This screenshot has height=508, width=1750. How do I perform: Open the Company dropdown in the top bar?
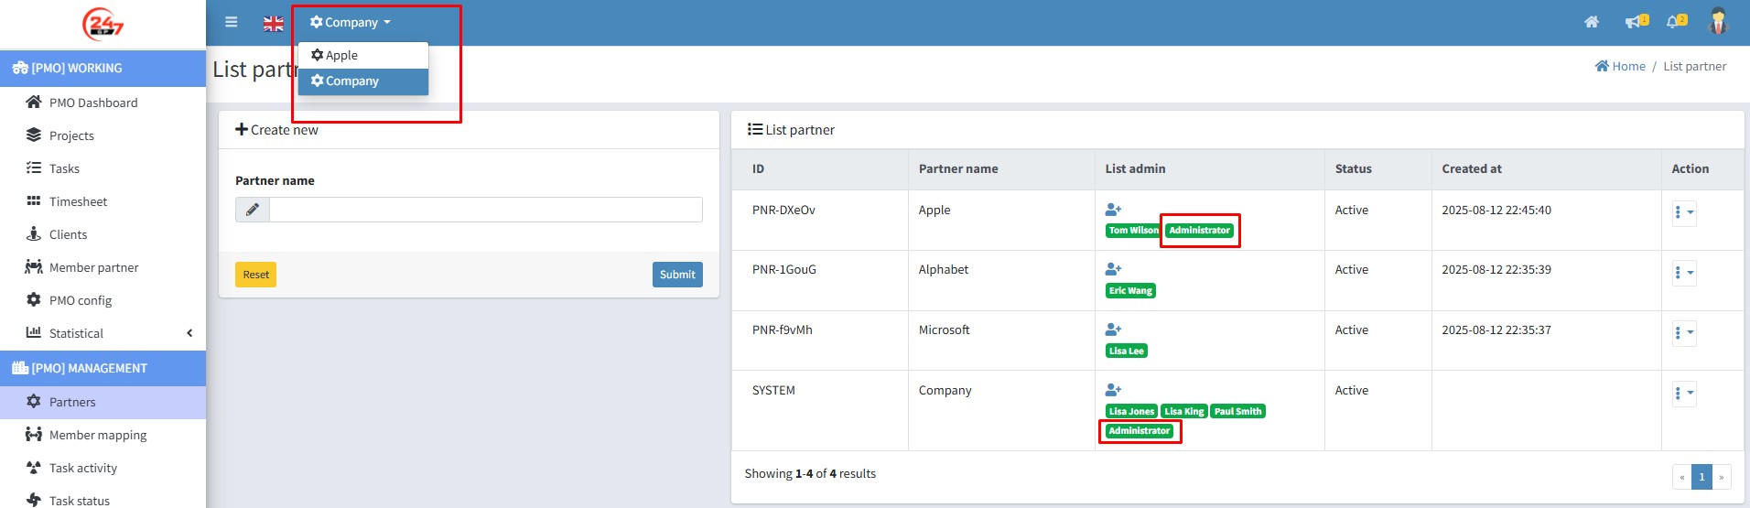(351, 22)
